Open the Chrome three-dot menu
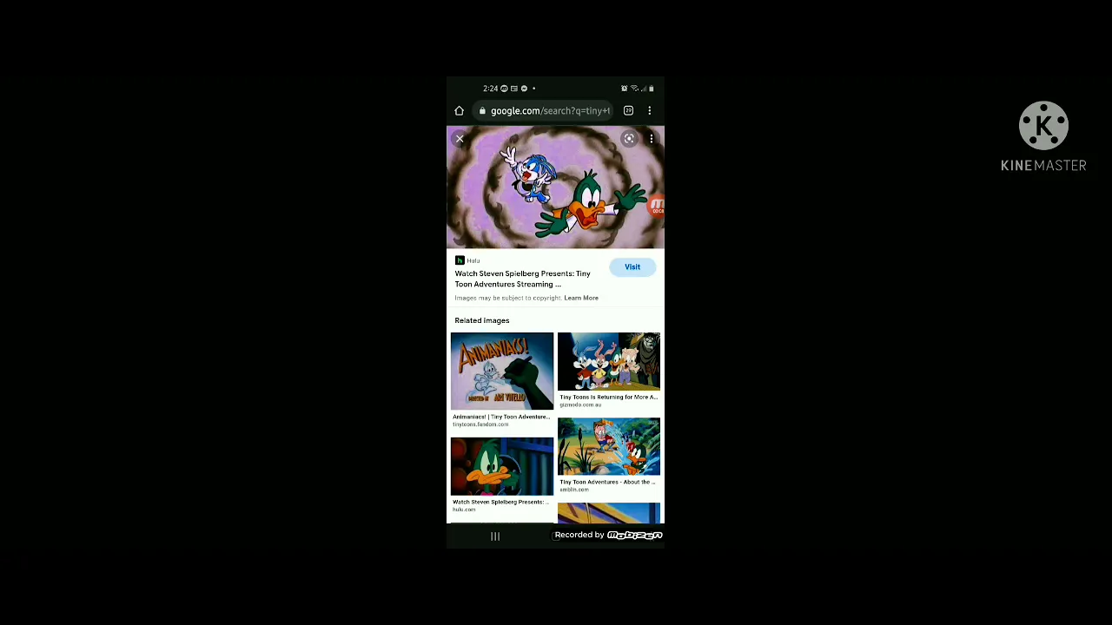This screenshot has height=625, width=1112. [x=649, y=111]
